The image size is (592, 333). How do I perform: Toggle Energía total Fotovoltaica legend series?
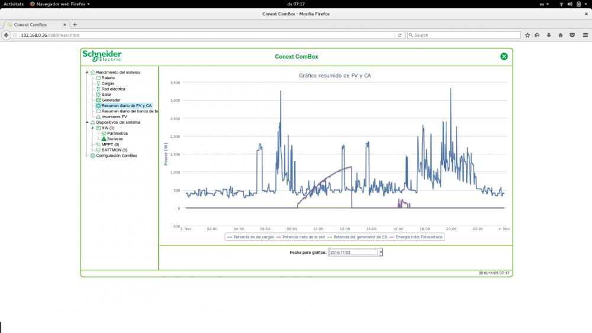416,237
